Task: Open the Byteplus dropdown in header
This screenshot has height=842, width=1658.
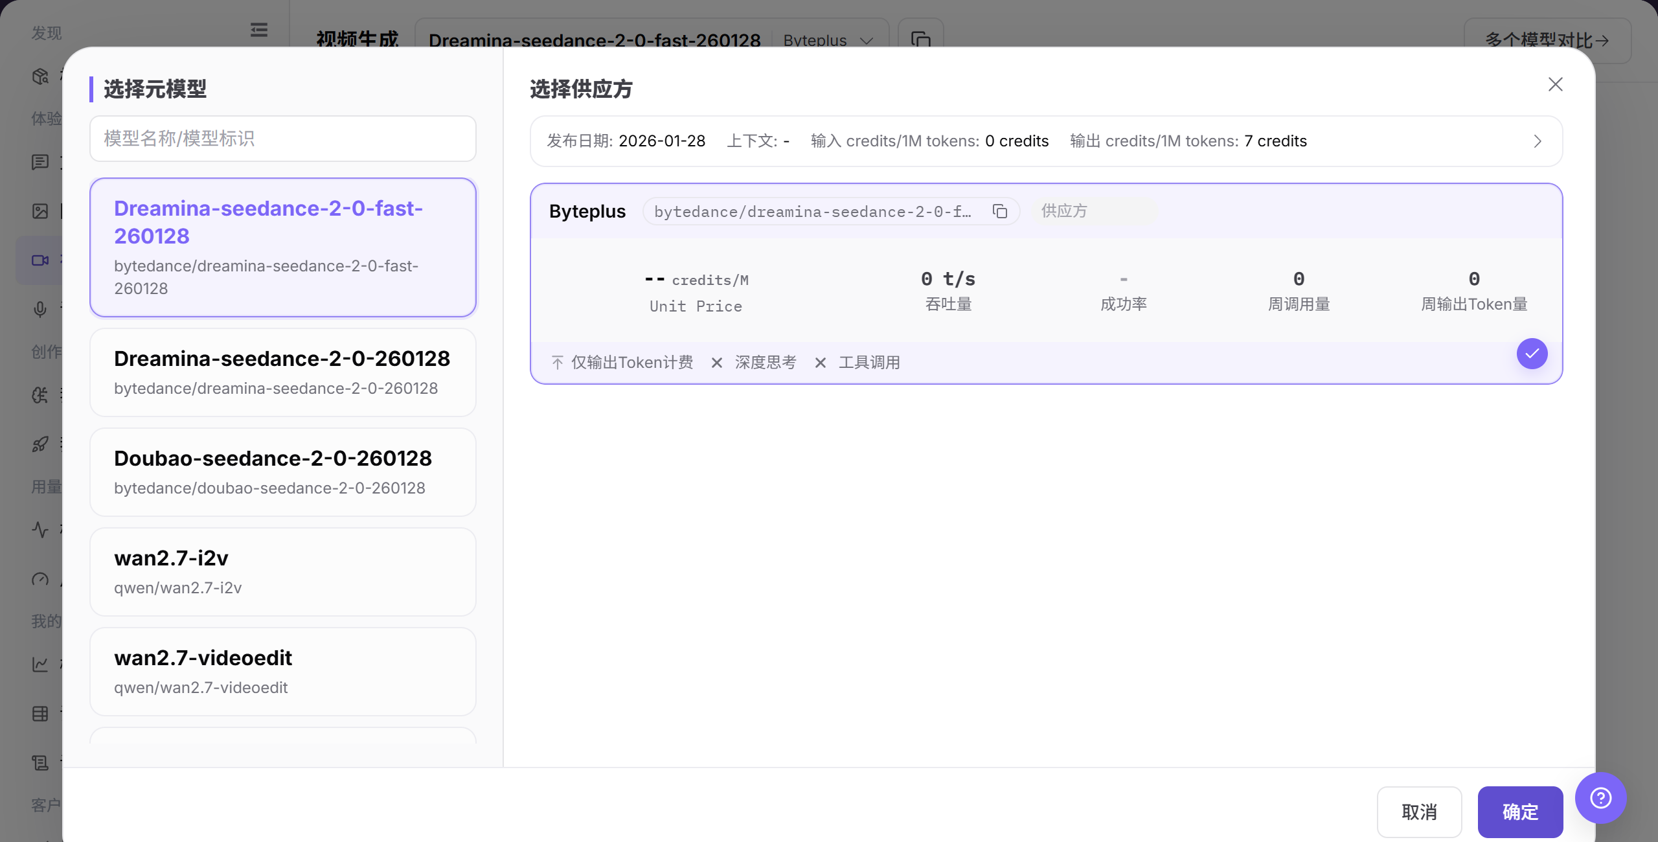Action: pyautogui.click(x=828, y=40)
